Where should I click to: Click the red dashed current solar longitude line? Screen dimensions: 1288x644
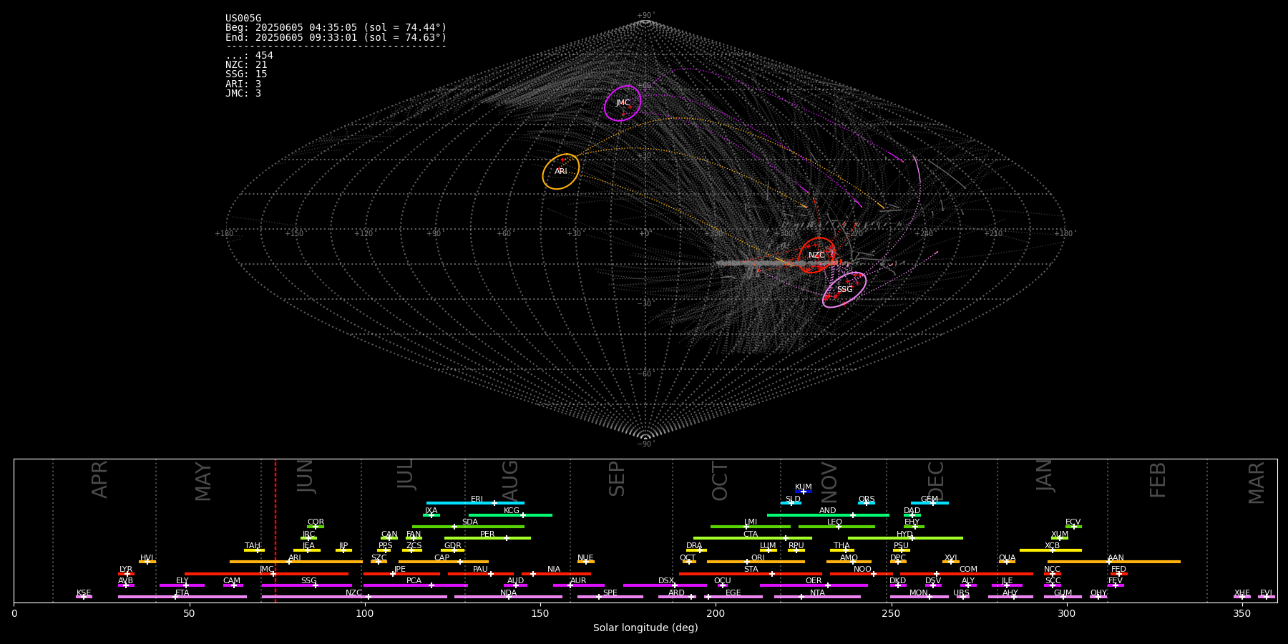(275, 530)
